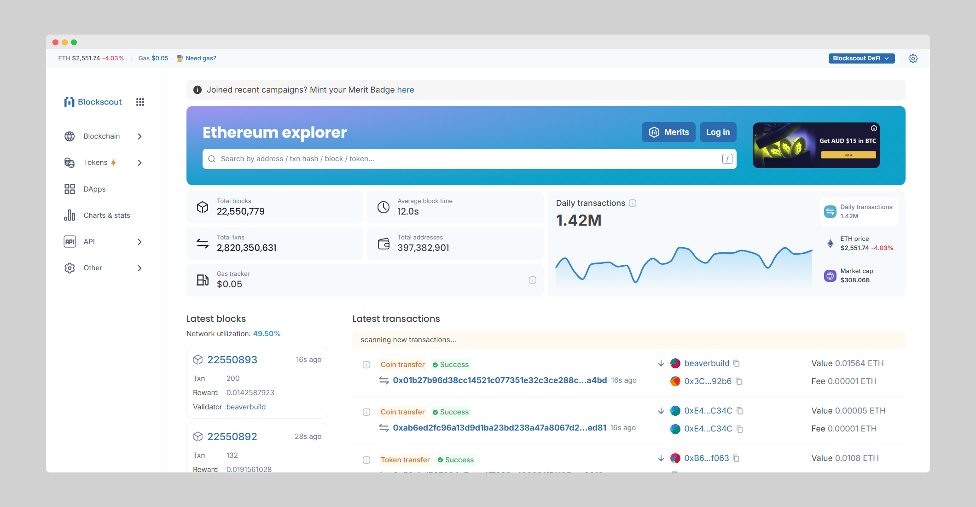Click the info icon in Merit Badge banner
976x507 pixels.
click(x=198, y=90)
